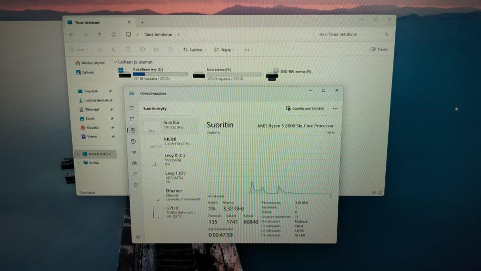
Task: Go up one folder level in Explorer
Action: click(x=99, y=35)
